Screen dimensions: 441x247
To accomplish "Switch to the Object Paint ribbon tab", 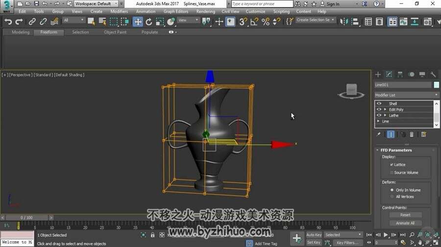I will point(115,32).
